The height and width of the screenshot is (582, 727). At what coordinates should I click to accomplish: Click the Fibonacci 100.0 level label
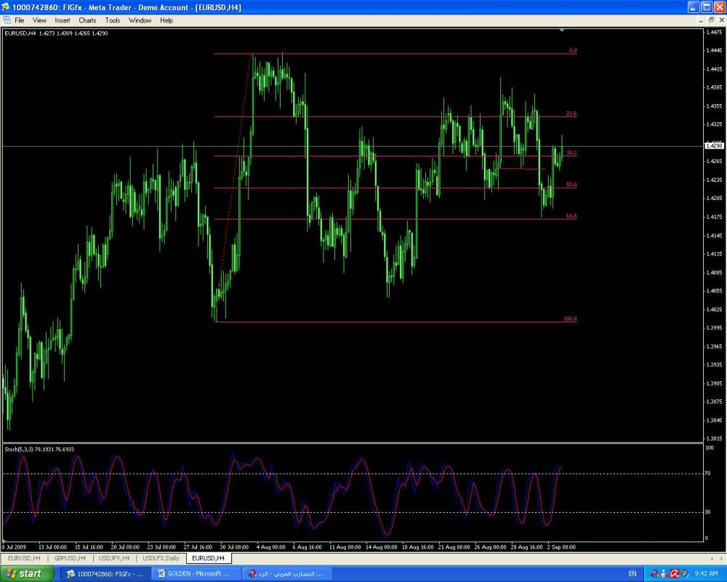570,319
